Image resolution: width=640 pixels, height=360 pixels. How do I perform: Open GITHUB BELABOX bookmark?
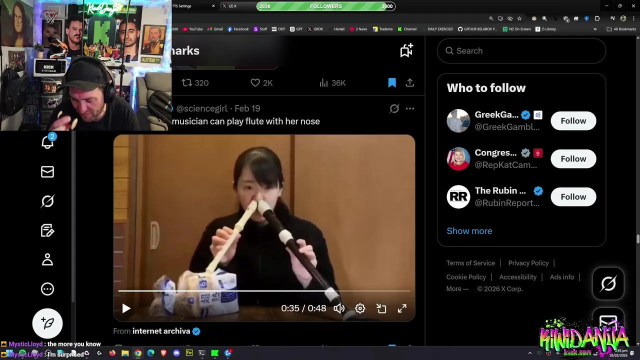coord(477,29)
